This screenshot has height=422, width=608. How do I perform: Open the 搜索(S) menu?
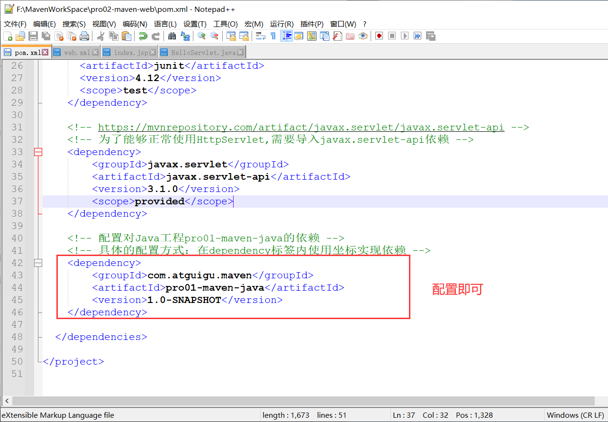[x=74, y=24]
